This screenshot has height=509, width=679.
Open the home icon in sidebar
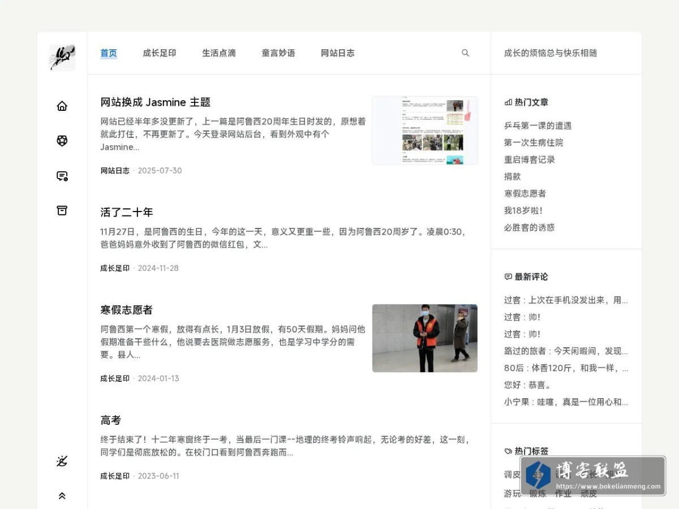[62, 106]
